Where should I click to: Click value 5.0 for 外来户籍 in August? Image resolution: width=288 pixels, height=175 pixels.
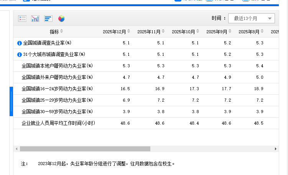pyautogui.click(x=260, y=77)
